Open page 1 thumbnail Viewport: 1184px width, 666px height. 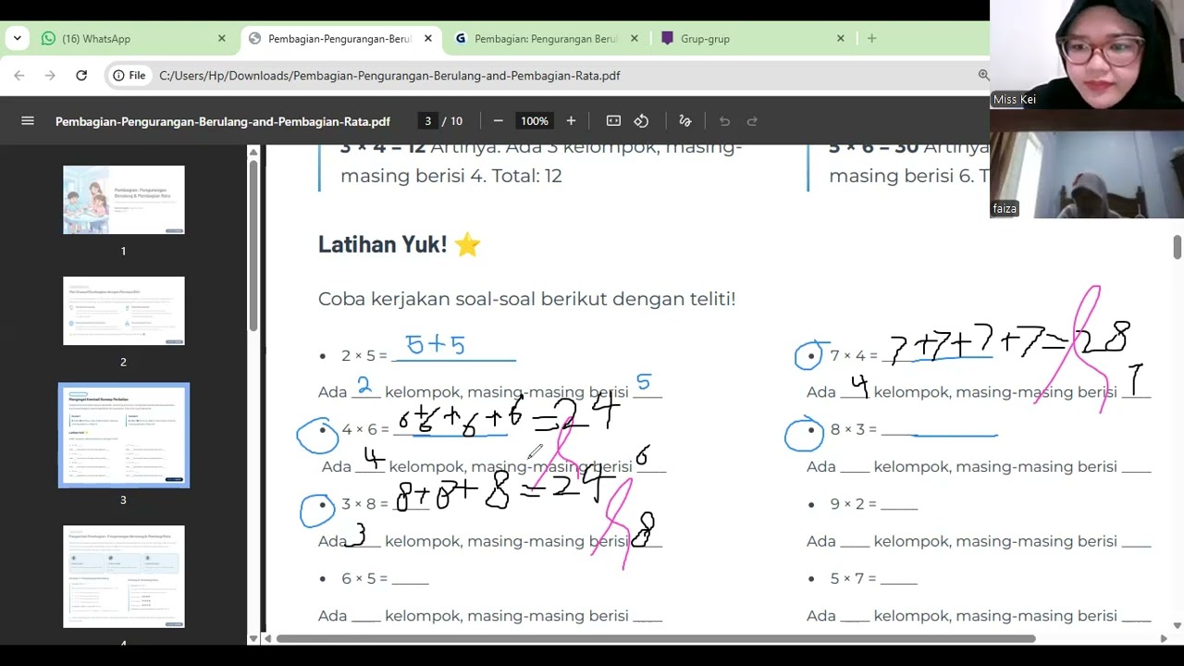click(124, 200)
